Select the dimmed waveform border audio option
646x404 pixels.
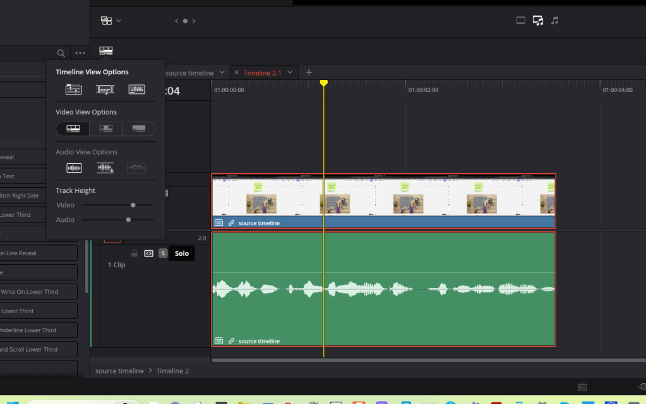(136, 168)
